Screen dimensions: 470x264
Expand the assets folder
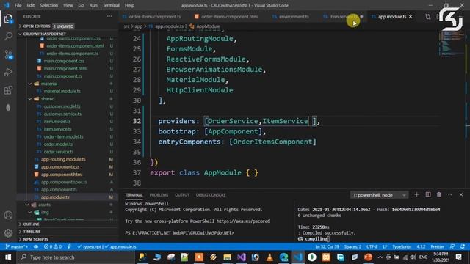click(44, 205)
